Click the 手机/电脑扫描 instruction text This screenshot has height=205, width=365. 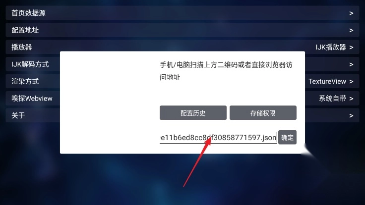[226, 71]
